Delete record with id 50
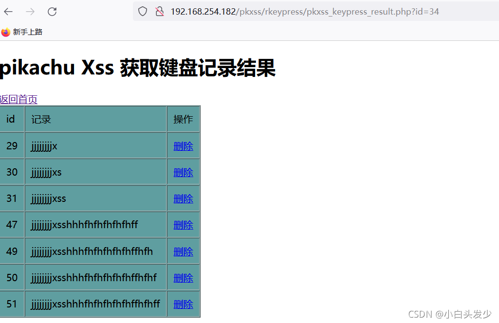 point(184,278)
